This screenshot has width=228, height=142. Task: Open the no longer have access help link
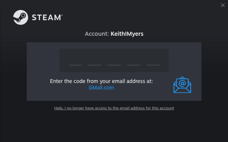coord(114,108)
